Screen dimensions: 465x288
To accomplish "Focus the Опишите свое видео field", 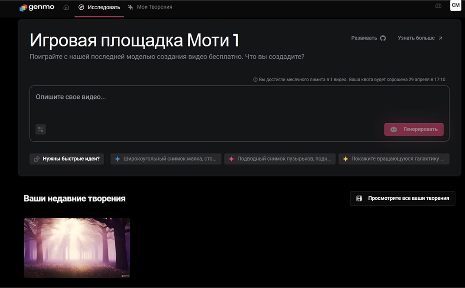I will [239, 113].
